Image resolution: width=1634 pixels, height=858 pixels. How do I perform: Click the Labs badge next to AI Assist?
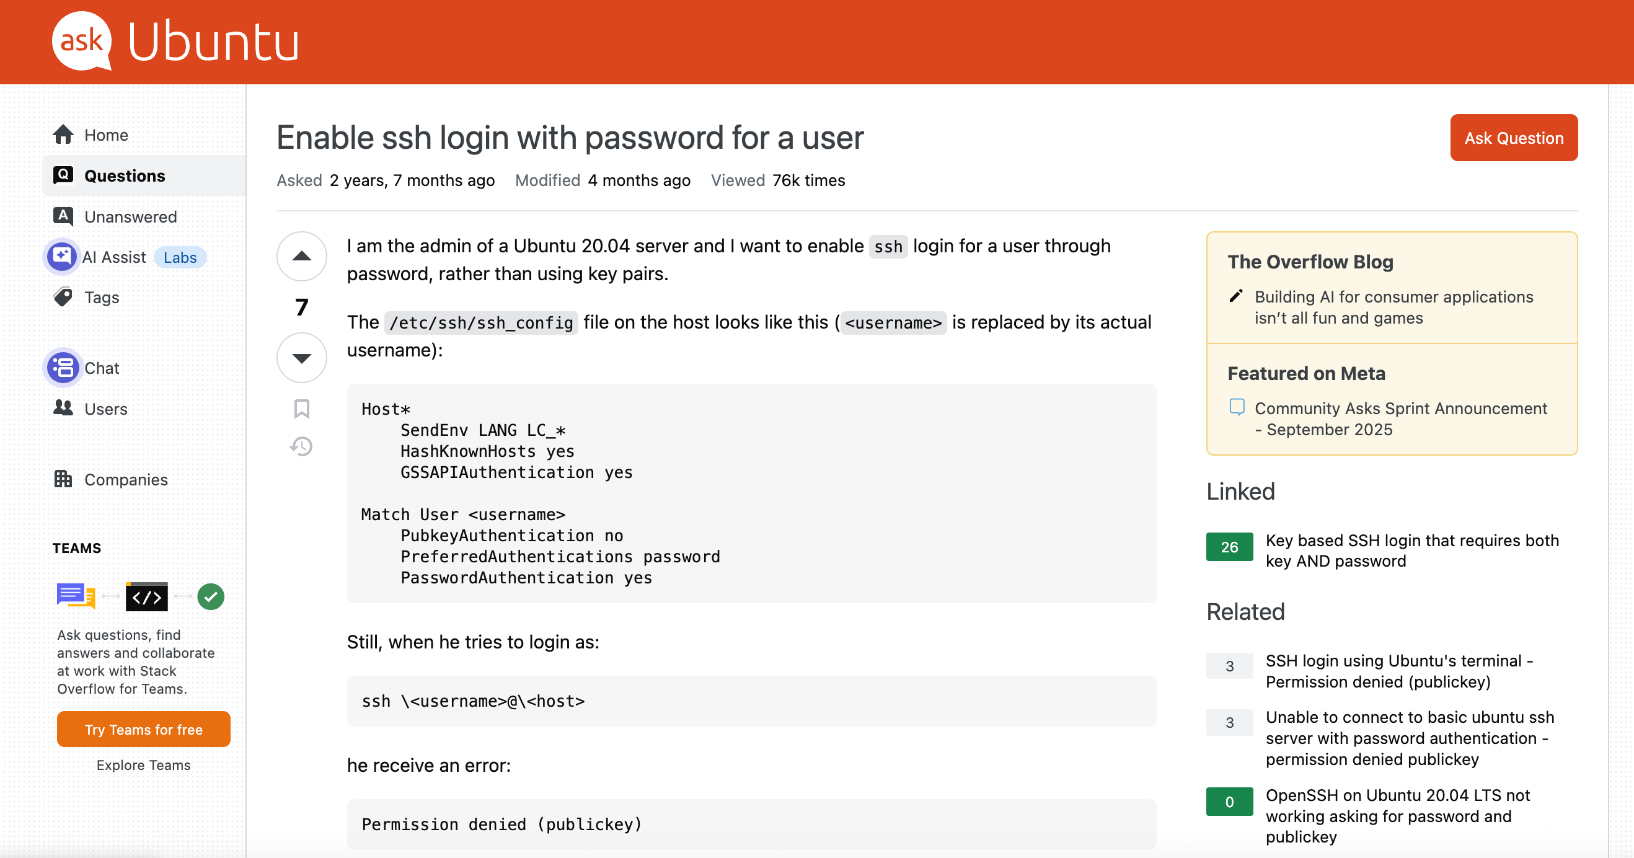click(x=180, y=258)
